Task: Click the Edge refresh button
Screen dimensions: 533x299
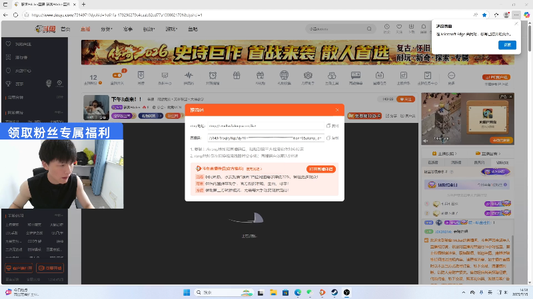Action: [x=15, y=15]
